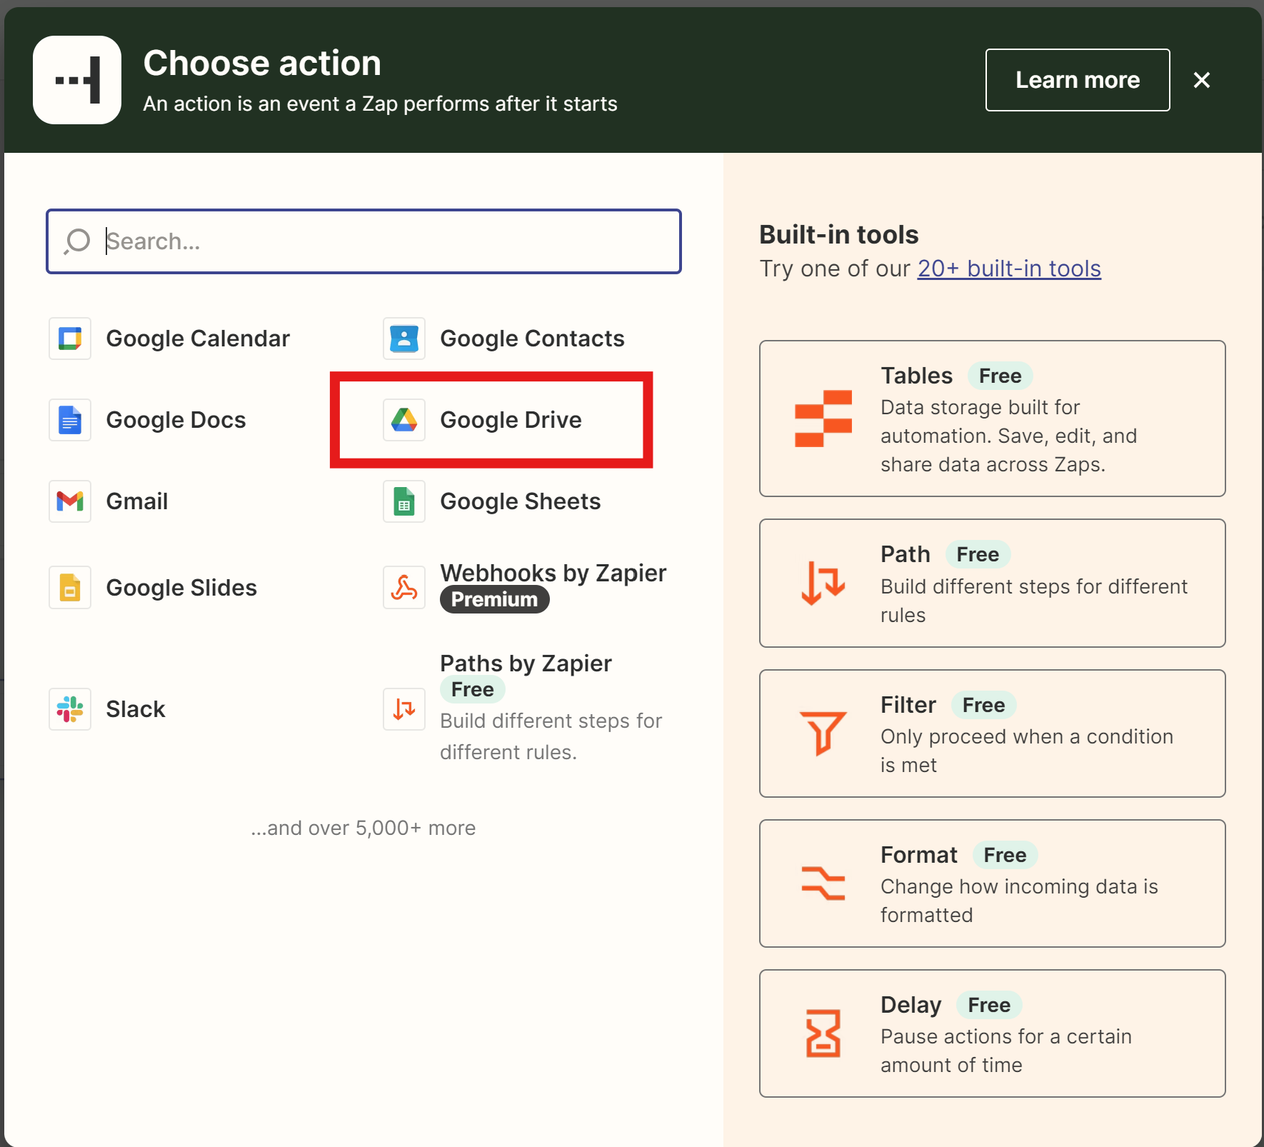Click '...and over 5,000+ more' text

[363, 828]
